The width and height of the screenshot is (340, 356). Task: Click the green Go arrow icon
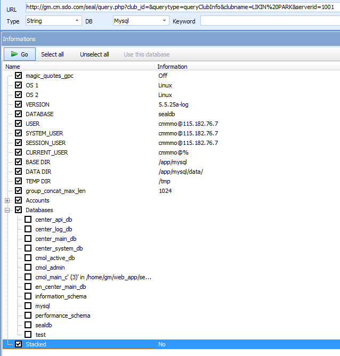pos(14,54)
